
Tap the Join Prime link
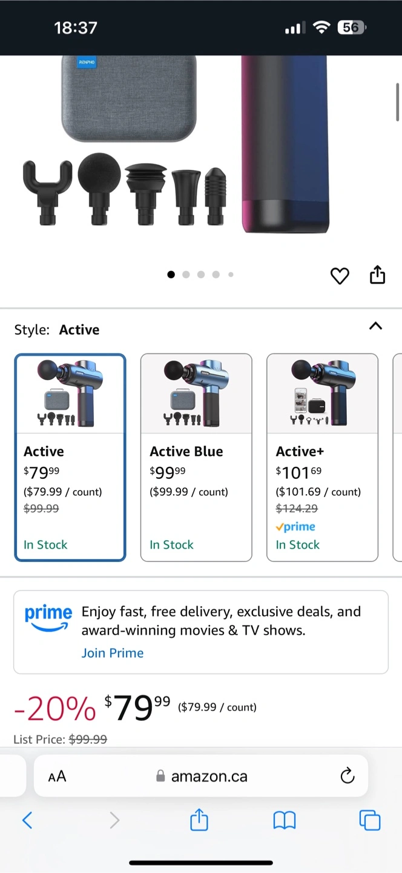113,653
